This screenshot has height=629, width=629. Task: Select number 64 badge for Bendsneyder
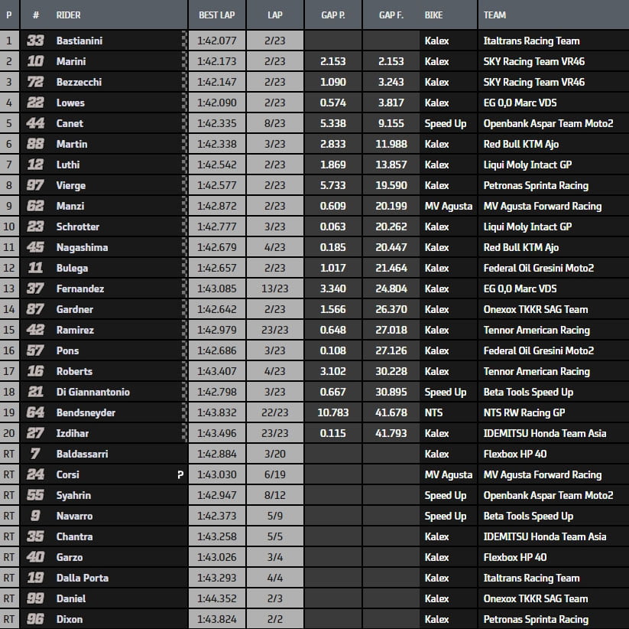point(36,412)
